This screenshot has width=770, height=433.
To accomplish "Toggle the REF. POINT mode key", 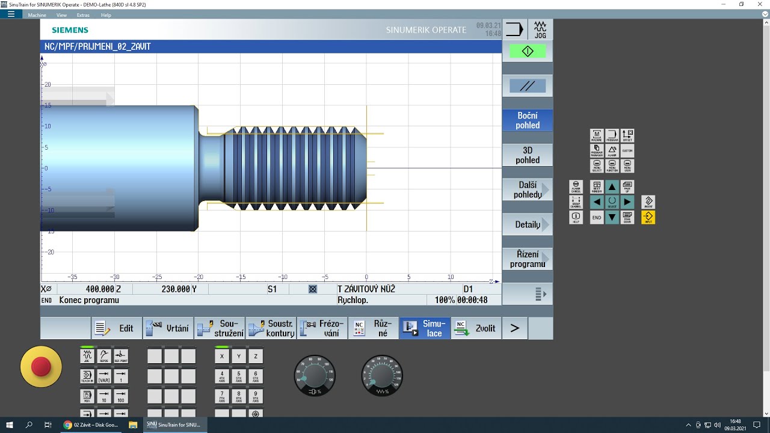I will coord(121,356).
